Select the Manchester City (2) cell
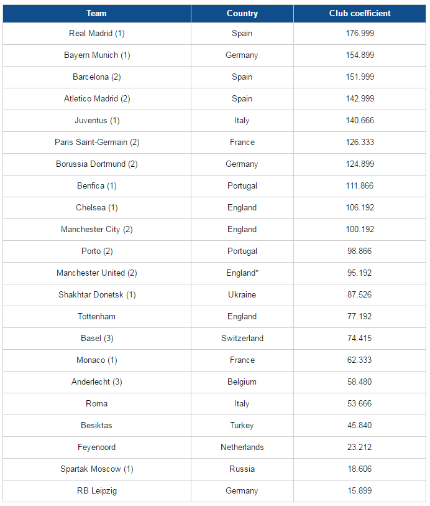The width and height of the screenshot is (430, 506). [x=97, y=229]
